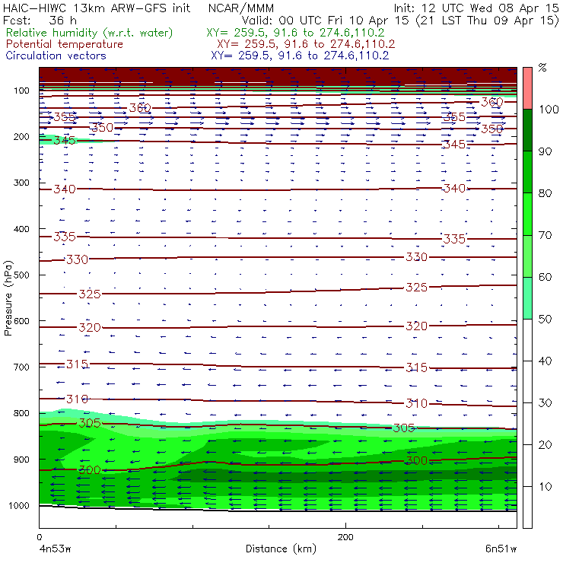Click the '300' pressure axis tick label
The width and height of the screenshot is (563, 563).
pos(21,183)
